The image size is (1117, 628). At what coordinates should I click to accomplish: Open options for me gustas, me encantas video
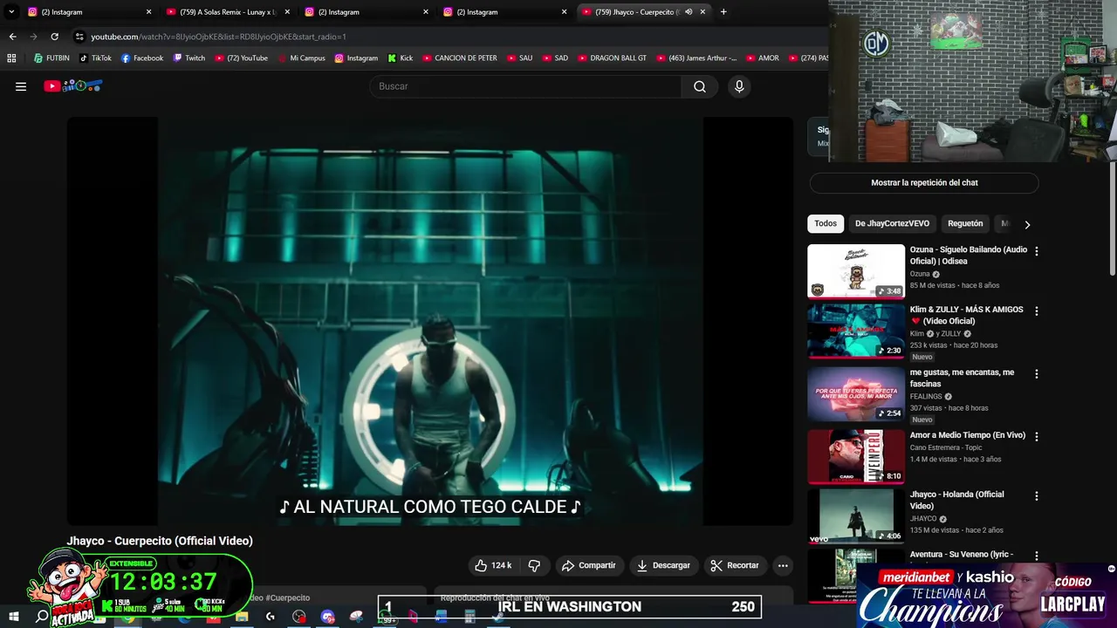(x=1037, y=374)
